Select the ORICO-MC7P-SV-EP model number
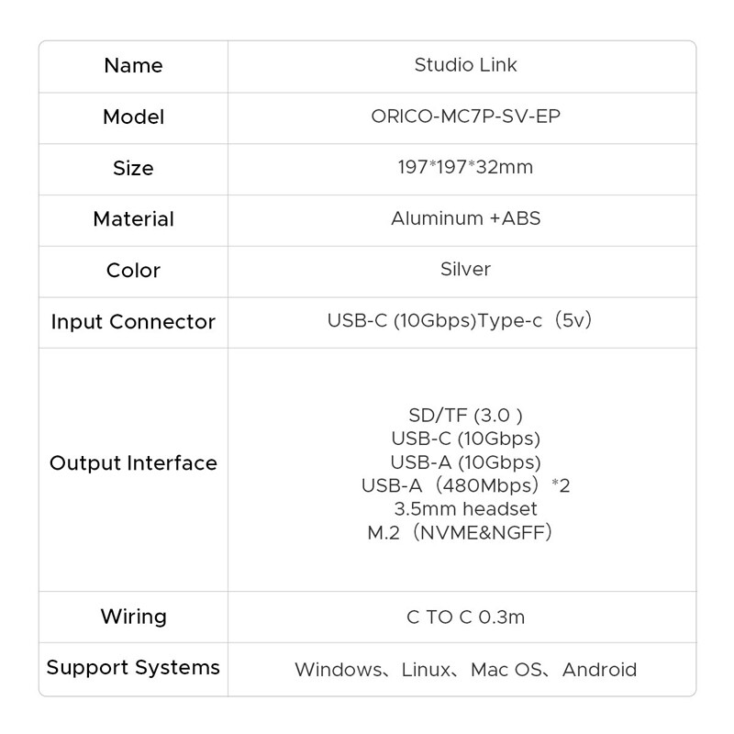 465,117
